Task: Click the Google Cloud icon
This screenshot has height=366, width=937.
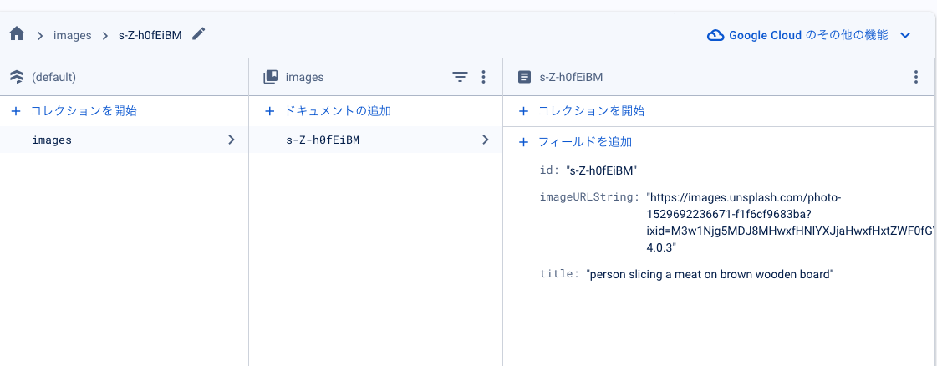Action: tap(715, 35)
